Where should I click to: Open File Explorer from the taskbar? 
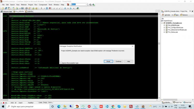coord(65,106)
